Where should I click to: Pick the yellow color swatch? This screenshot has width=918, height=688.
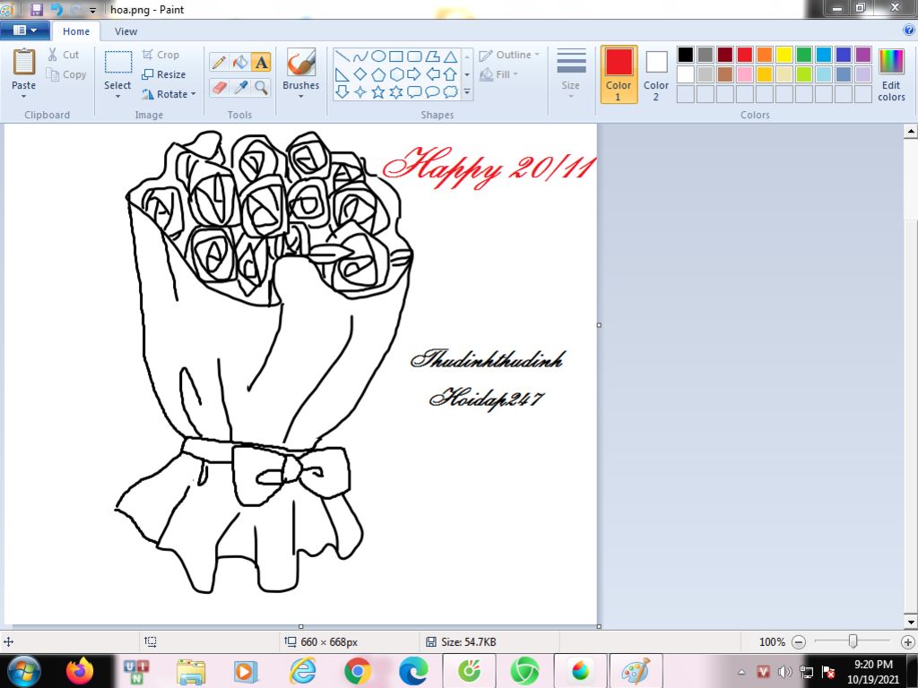coord(784,55)
